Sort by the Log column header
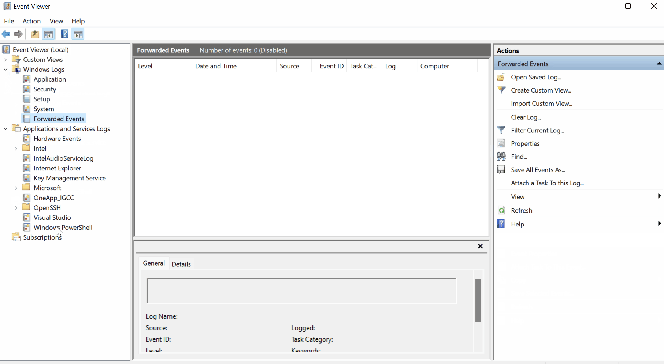The height and width of the screenshot is (364, 664). click(399, 66)
